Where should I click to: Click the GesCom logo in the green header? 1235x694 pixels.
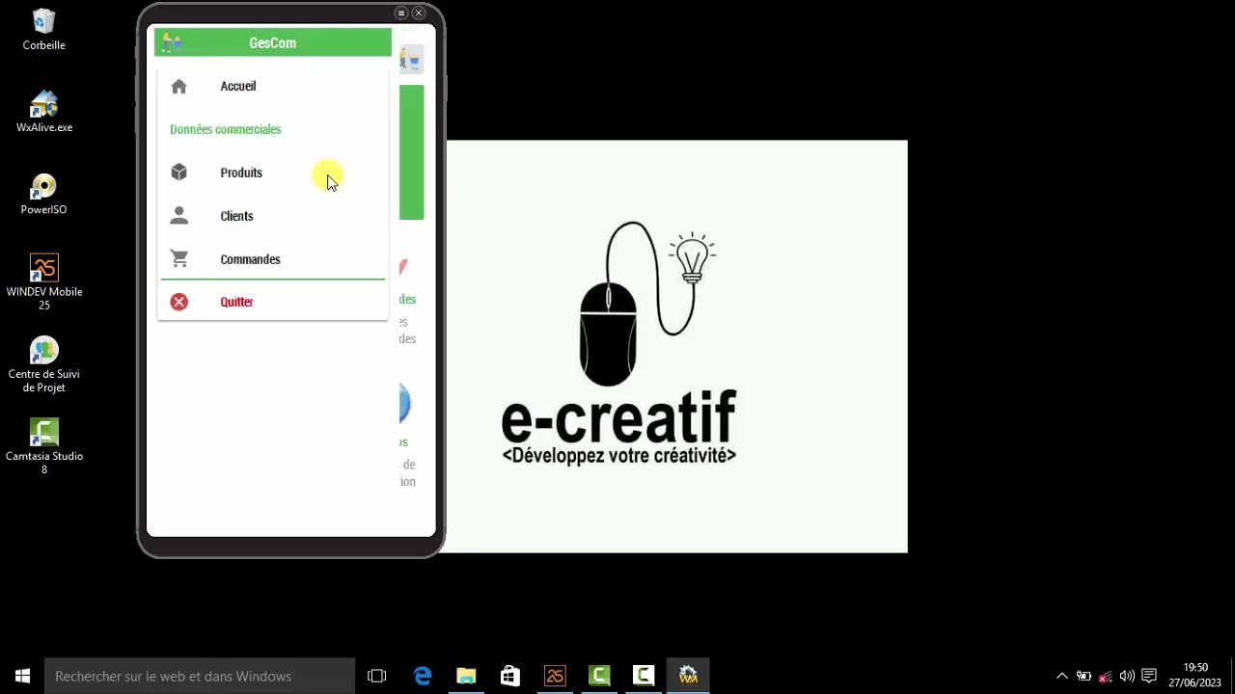[x=172, y=42]
